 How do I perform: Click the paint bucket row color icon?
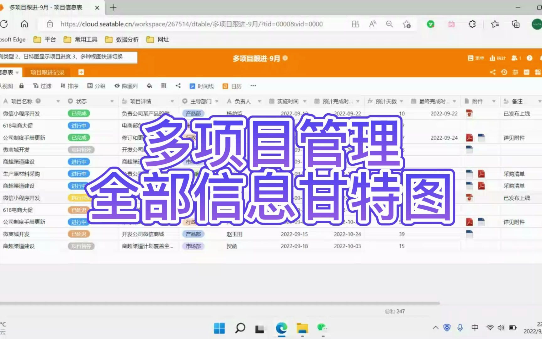(x=149, y=86)
